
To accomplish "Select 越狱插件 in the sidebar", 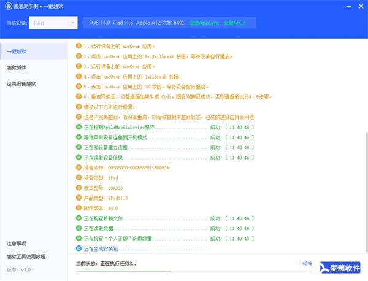I will click(x=17, y=67).
